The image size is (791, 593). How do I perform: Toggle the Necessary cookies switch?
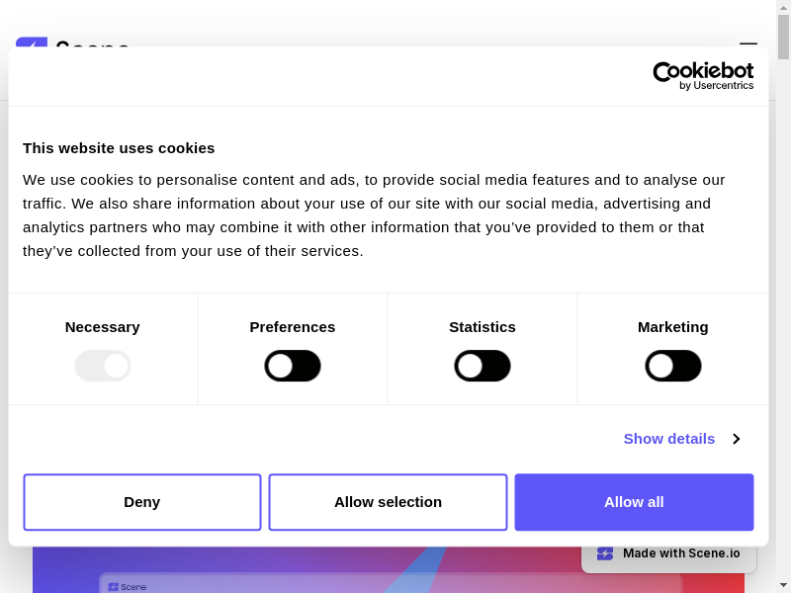pos(103,366)
